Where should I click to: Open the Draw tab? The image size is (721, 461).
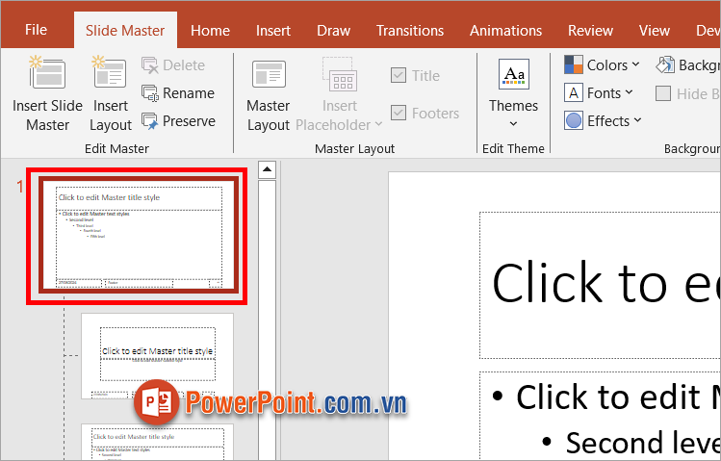(x=333, y=31)
